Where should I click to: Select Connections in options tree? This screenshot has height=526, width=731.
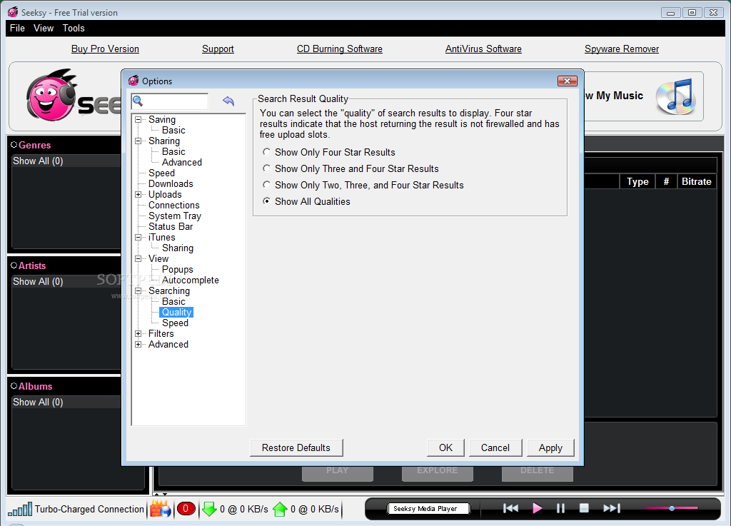pyautogui.click(x=174, y=206)
